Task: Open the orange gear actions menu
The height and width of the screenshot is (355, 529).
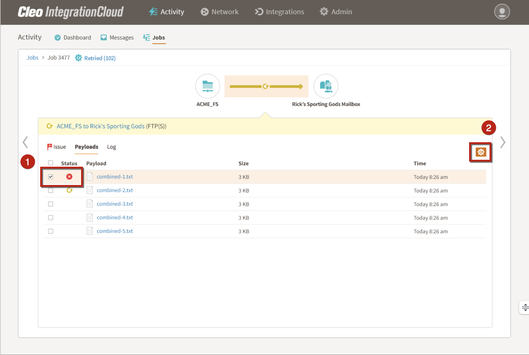Action: tap(481, 152)
